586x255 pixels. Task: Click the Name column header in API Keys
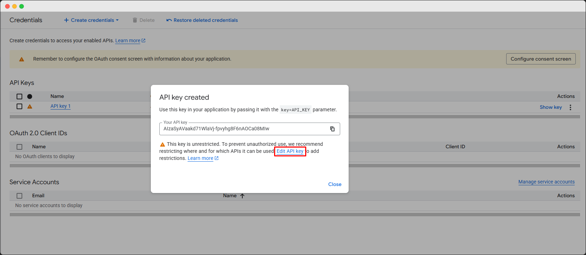(57, 96)
